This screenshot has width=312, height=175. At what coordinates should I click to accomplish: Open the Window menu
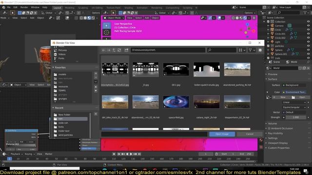click(x=35, y=7)
